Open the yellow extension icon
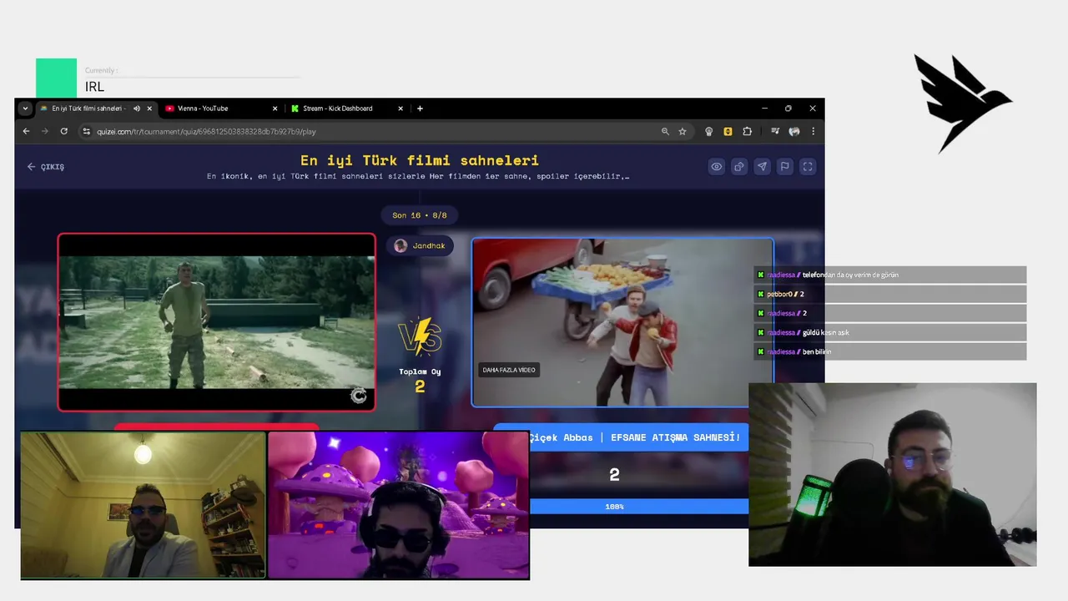The width and height of the screenshot is (1068, 601). tap(728, 131)
